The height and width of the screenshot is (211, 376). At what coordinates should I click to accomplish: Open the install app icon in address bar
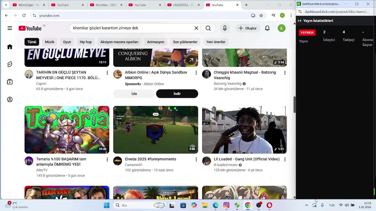253,16
